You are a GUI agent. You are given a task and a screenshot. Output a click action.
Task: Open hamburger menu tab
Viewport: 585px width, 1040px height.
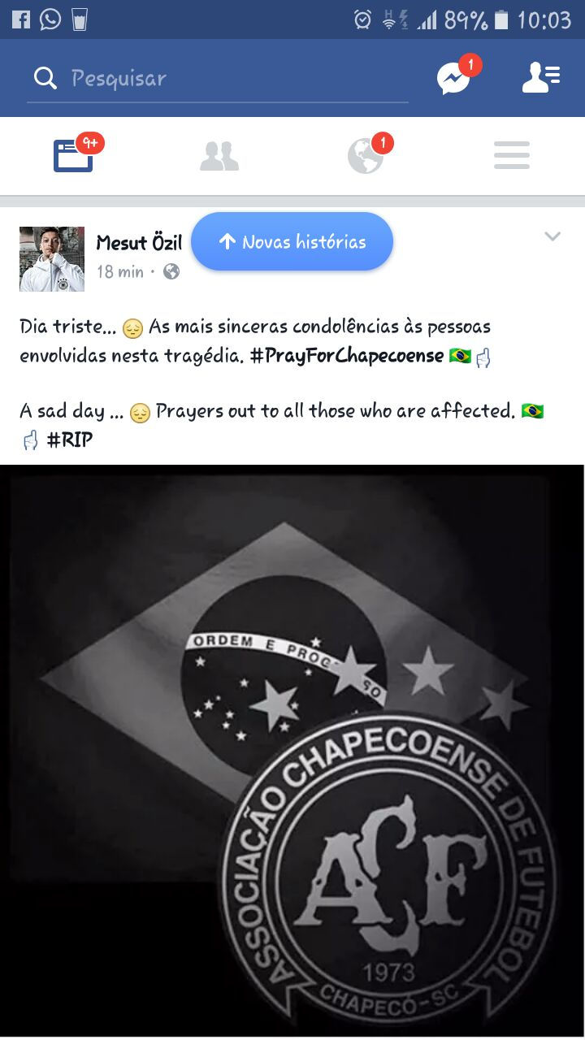tap(512, 155)
